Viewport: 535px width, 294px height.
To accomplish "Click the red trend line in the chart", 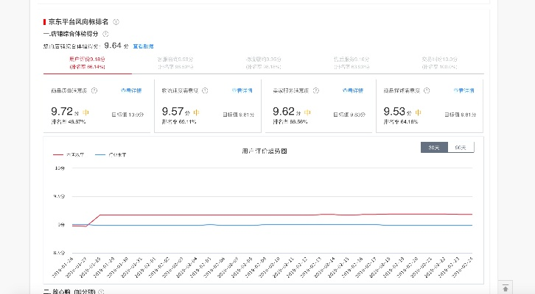I will click(295, 215).
